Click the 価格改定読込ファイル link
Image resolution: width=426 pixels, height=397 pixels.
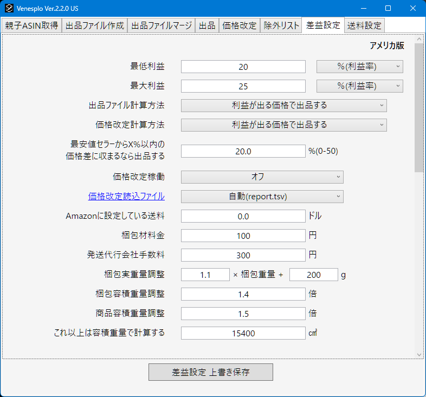[x=126, y=196]
